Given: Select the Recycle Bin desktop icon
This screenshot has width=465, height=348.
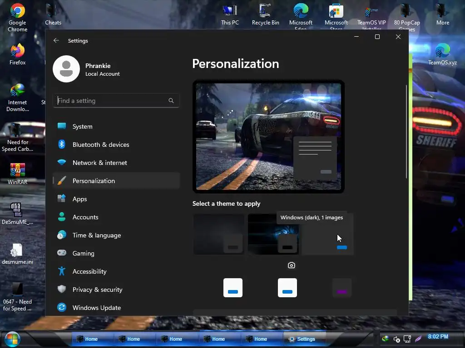Looking at the screenshot, I should 265,14.
